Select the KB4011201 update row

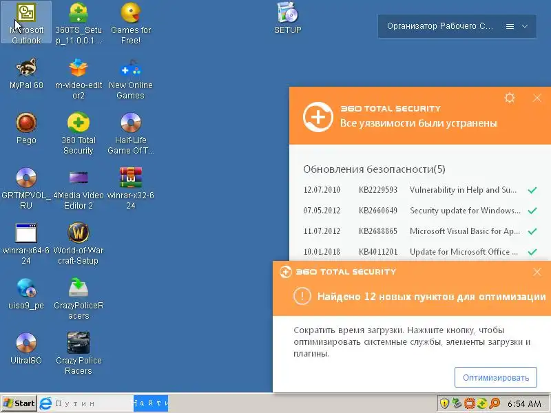point(420,252)
